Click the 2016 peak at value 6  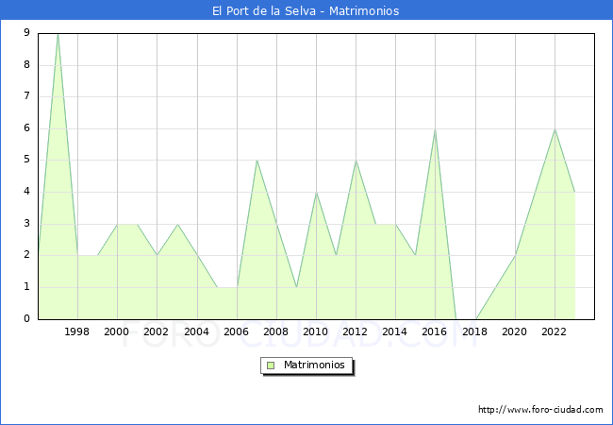coord(435,129)
